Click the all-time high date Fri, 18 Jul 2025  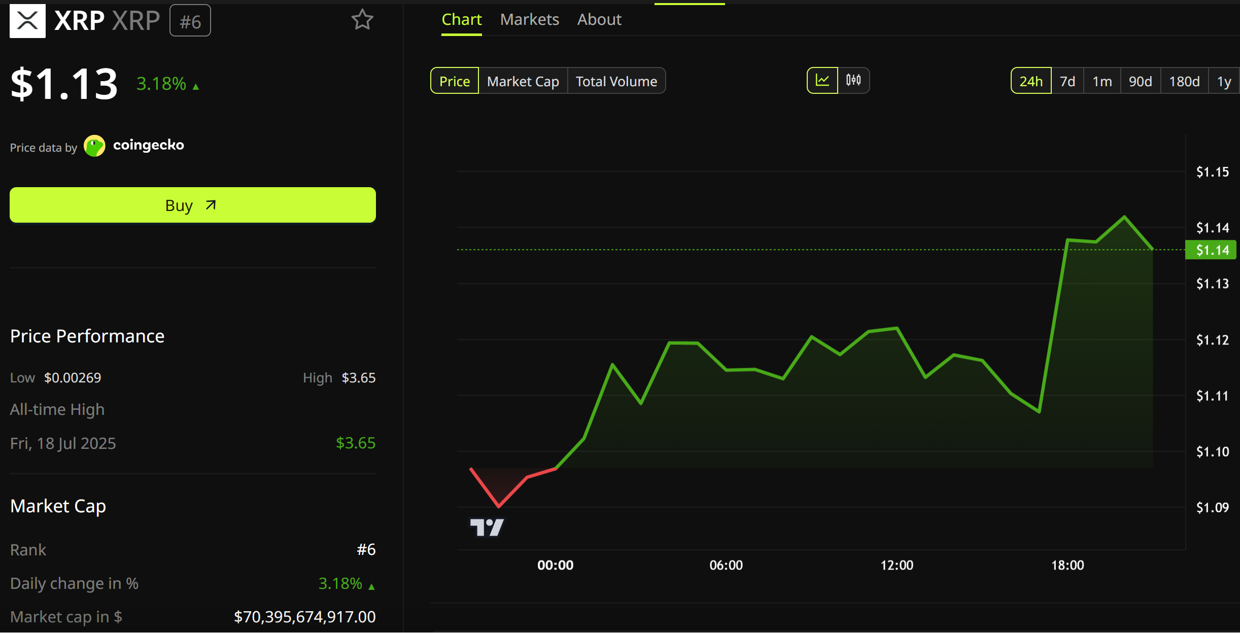pyautogui.click(x=63, y=443)
